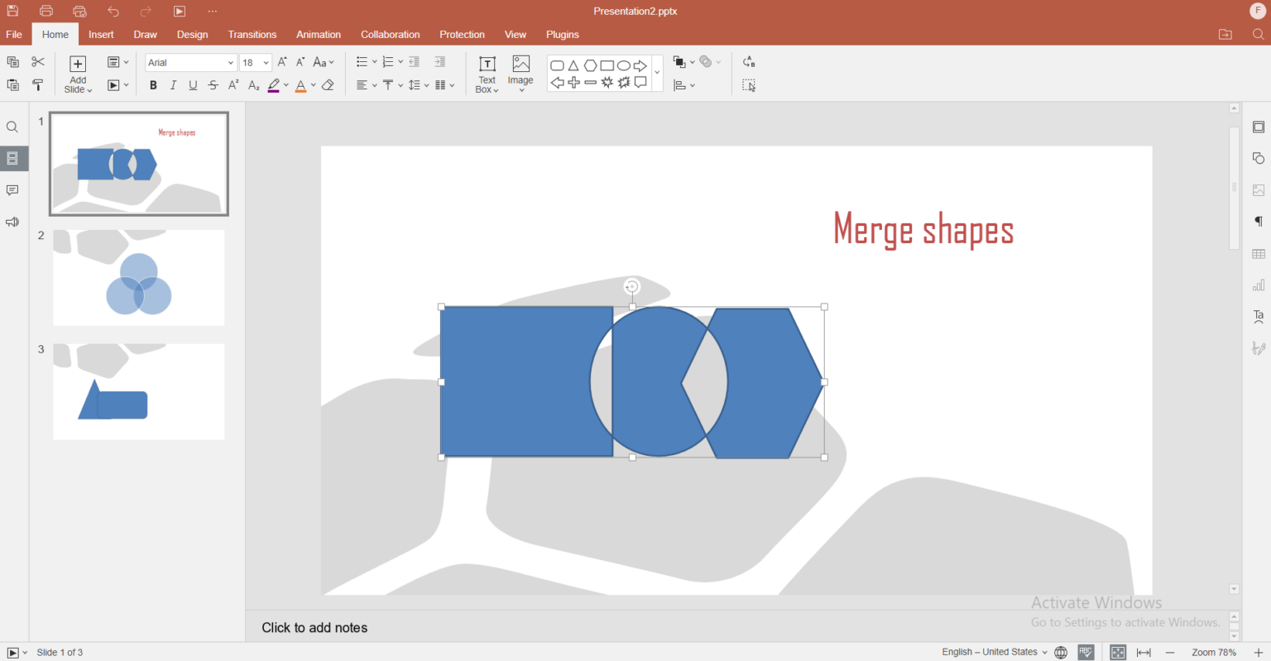The height and width of the screenshot is (661, 1271).
Task: Switch to the Insert tab
Action: (x=101, y=35)
